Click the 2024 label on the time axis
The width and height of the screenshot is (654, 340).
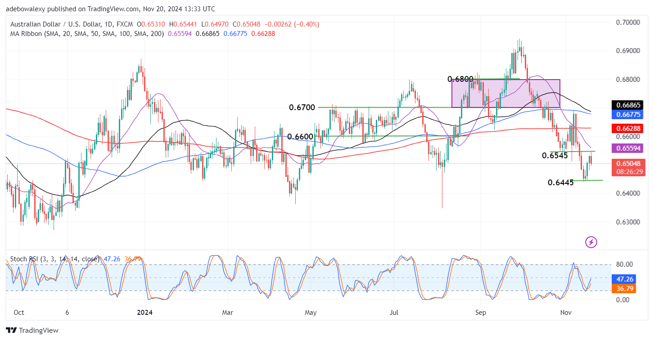tap(145, 312)
